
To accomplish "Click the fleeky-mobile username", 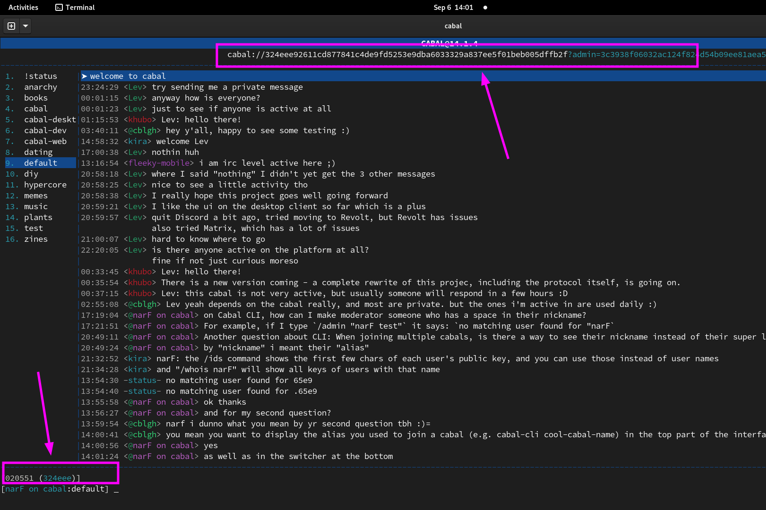I will (x=159, y=163).
